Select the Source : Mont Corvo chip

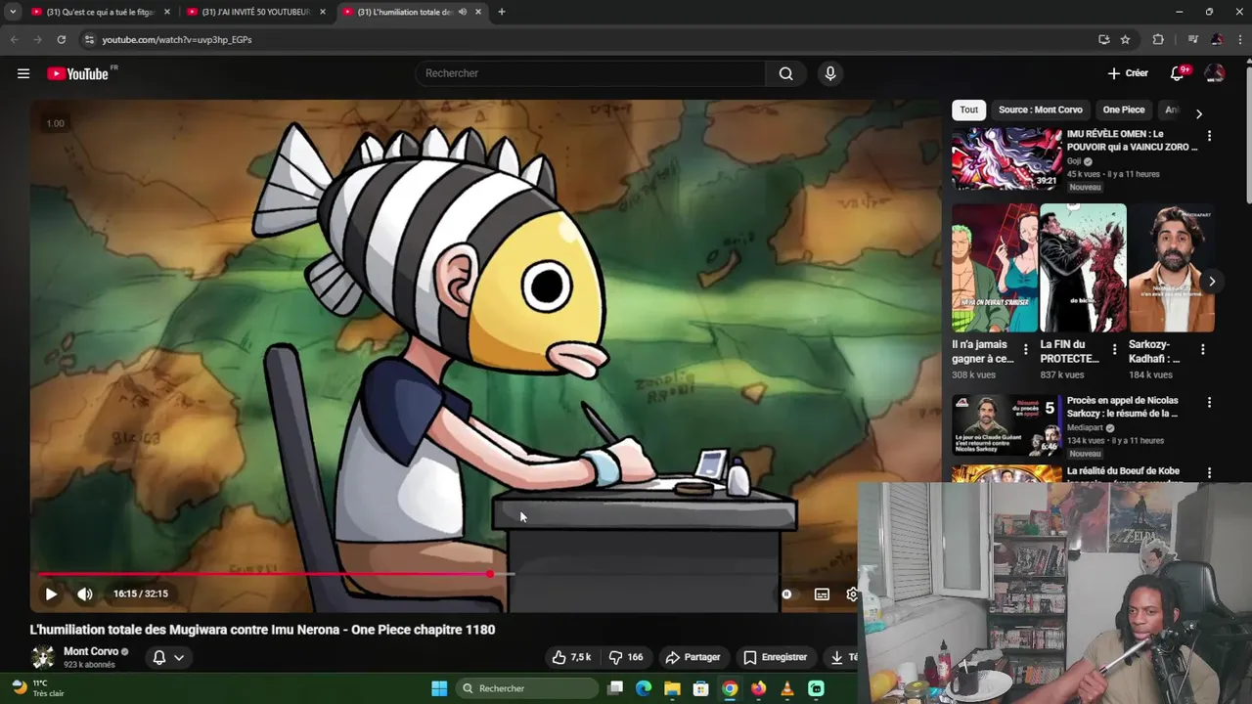coord(1040,110)
